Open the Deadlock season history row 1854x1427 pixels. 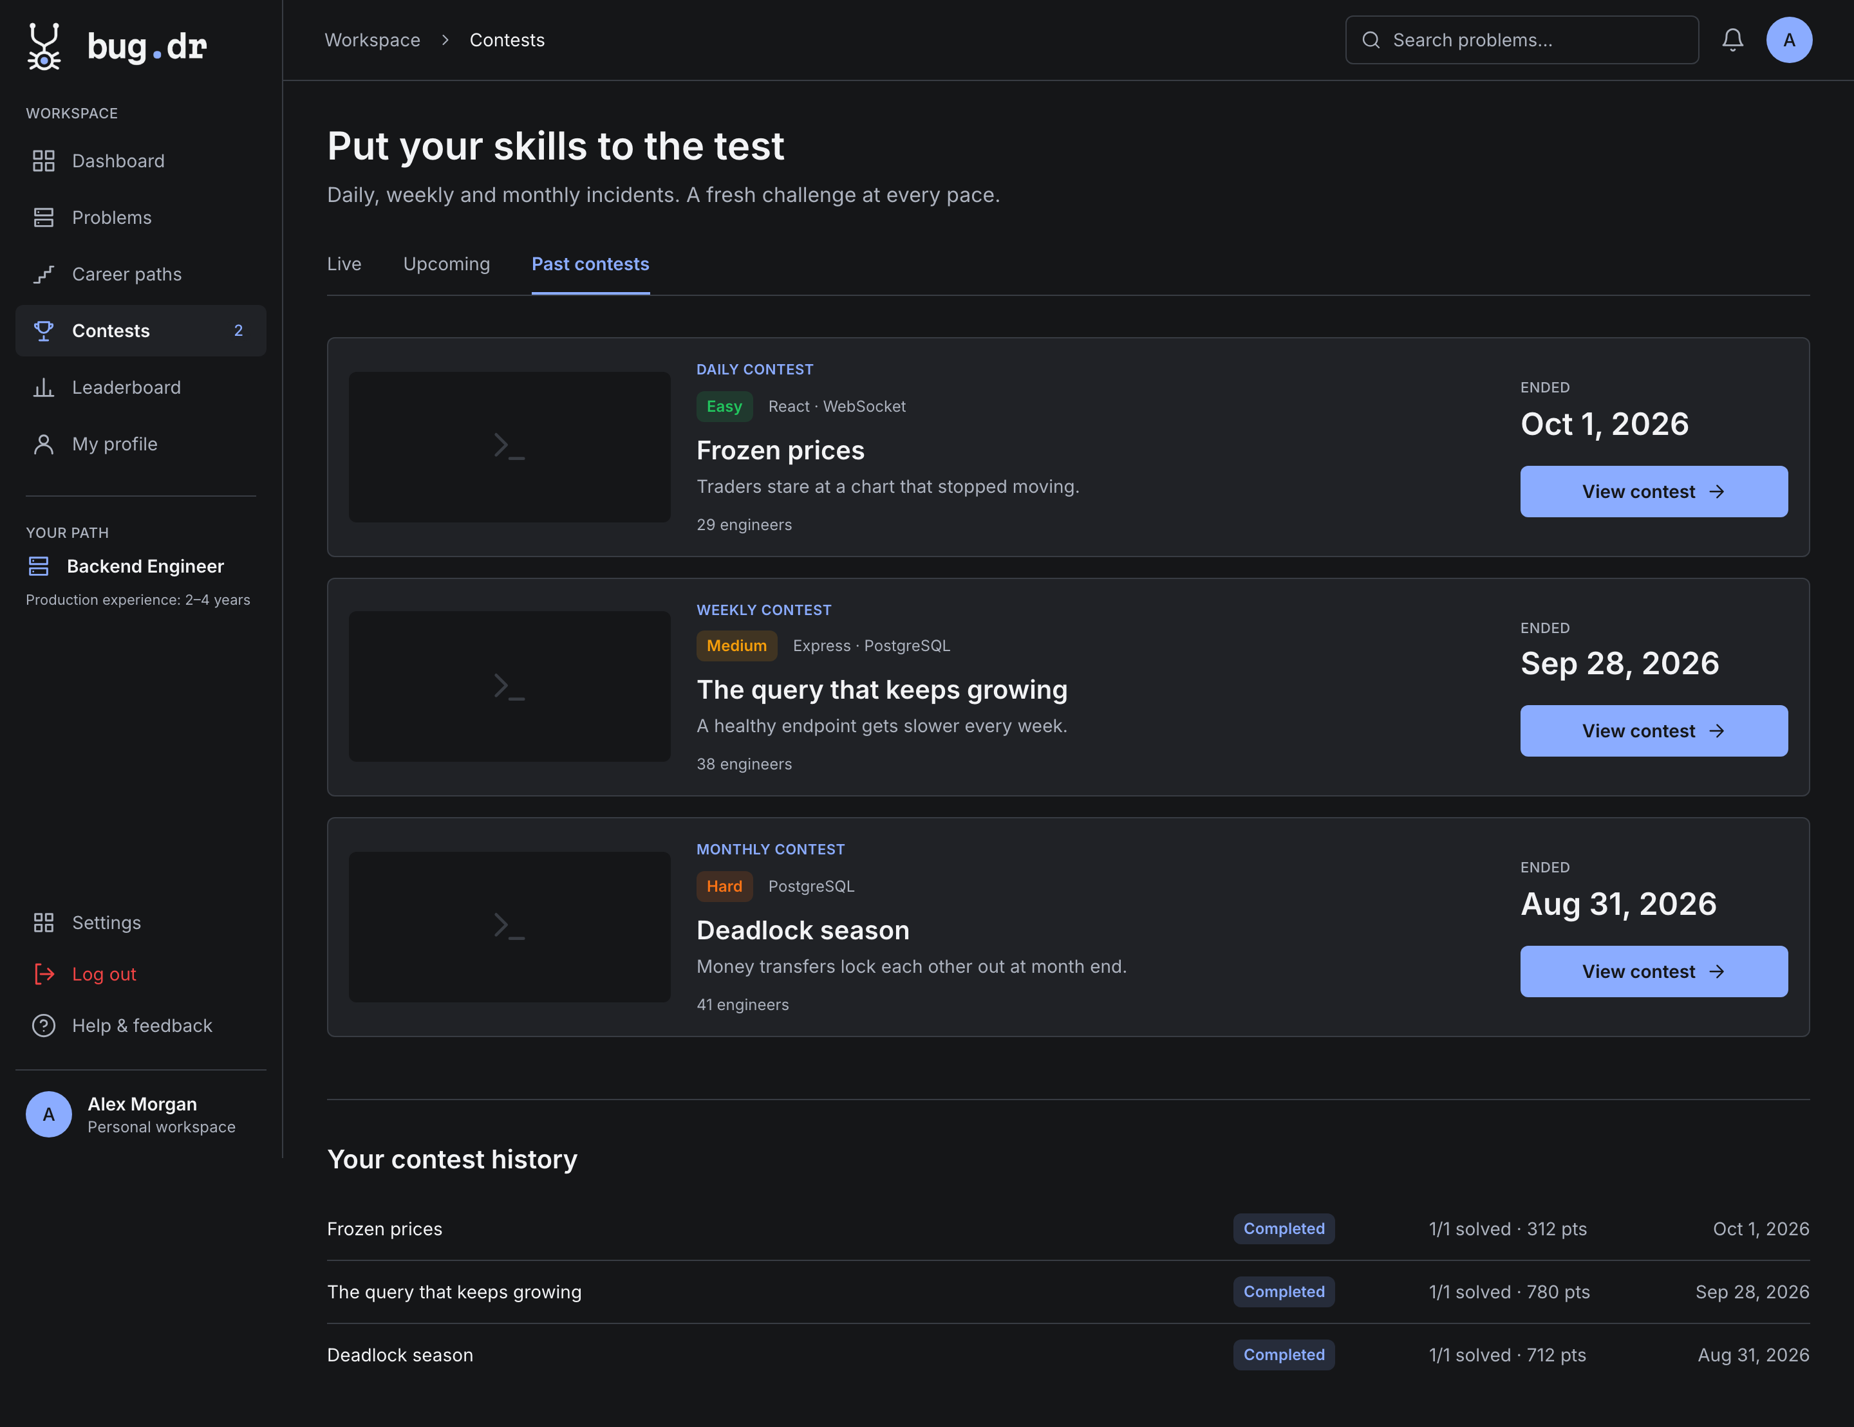[1068, 1356]
